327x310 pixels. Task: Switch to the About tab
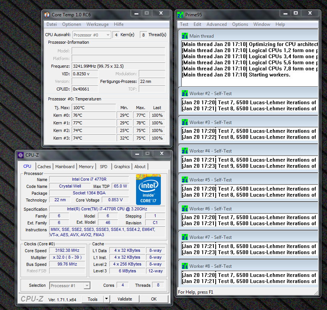[140, 167]
